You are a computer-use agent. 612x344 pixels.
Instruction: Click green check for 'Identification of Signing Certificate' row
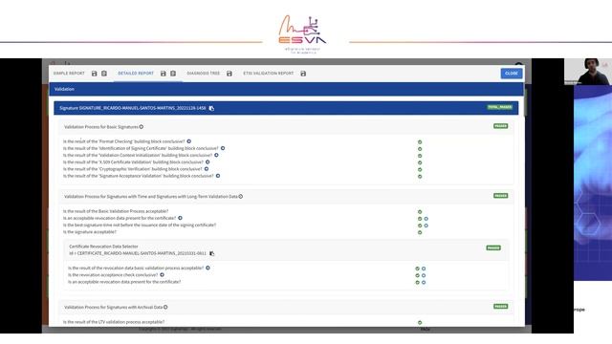point(420,149)
